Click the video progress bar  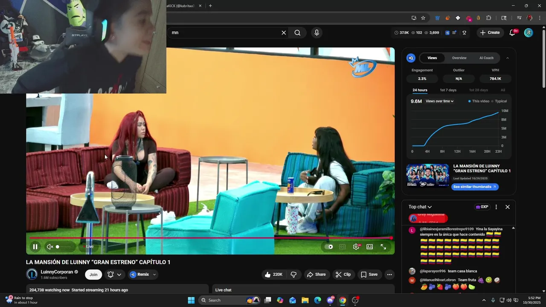click(x=210, y=238)
